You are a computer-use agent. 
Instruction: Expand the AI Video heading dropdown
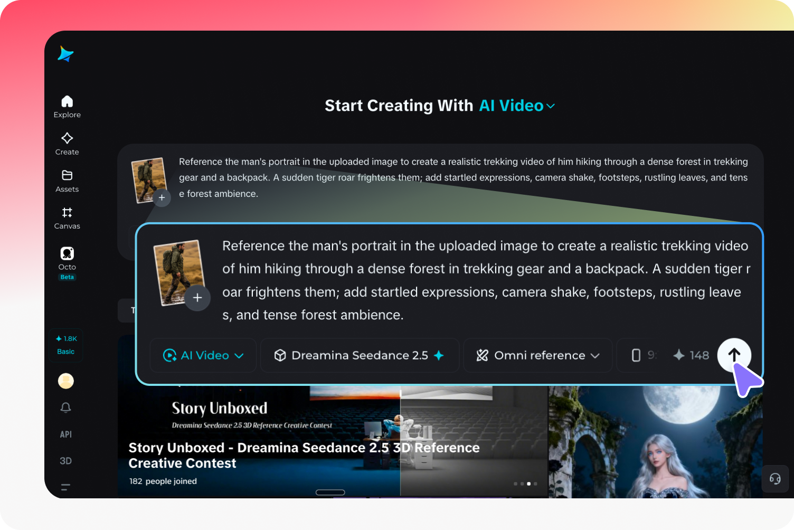click(517, 106)
